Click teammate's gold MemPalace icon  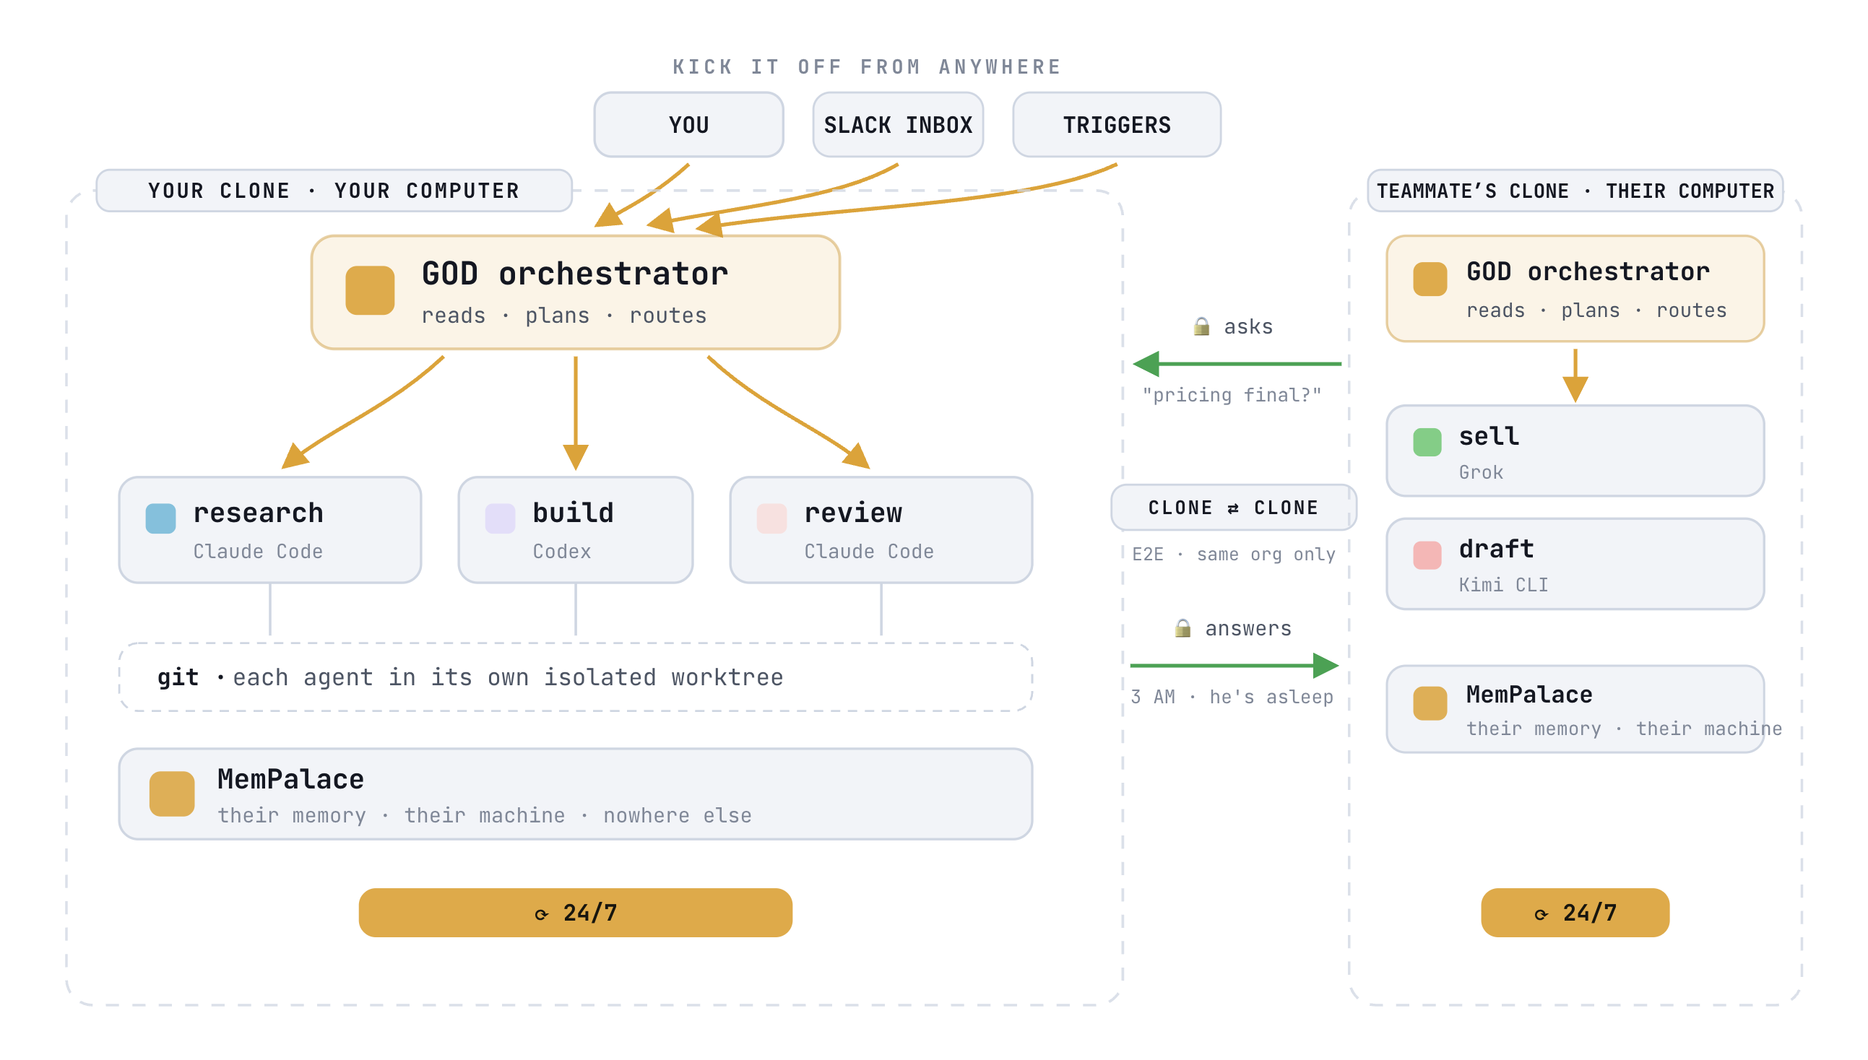tap(1430, 703)
